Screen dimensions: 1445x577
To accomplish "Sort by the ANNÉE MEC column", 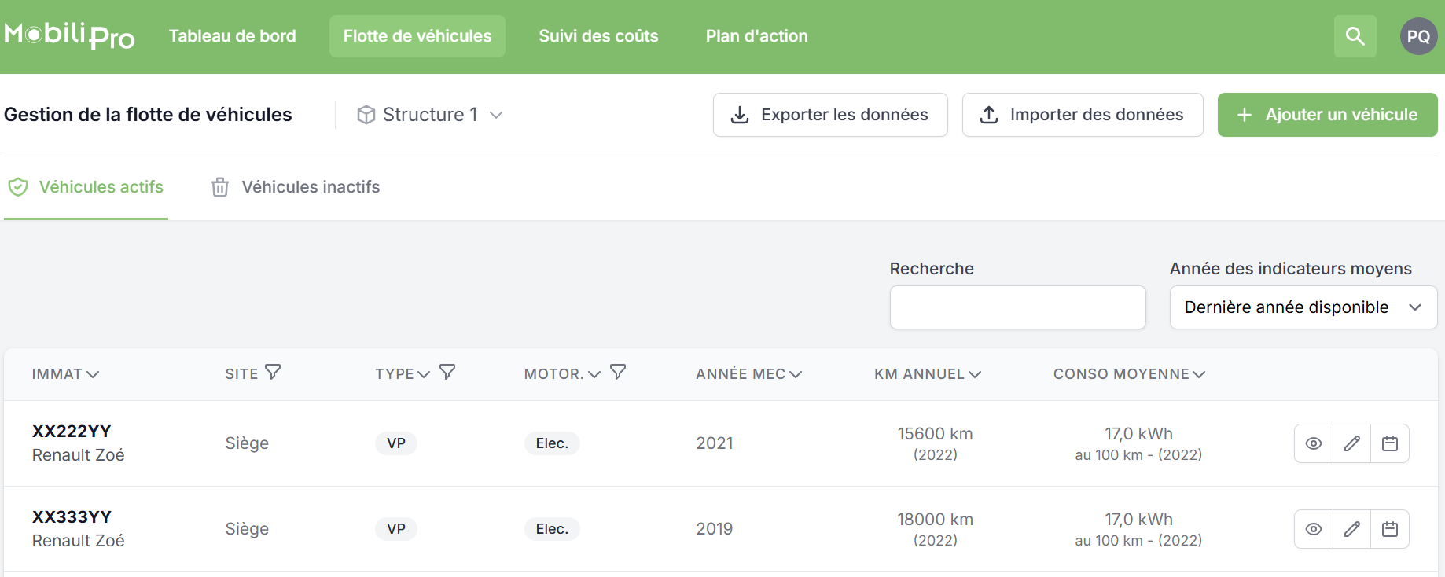I will [748, 374].
